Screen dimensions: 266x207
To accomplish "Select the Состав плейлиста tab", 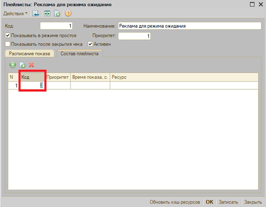I will 79,54.
